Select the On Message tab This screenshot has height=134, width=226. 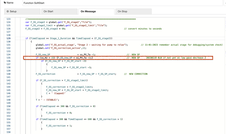(x=96, y=12)
